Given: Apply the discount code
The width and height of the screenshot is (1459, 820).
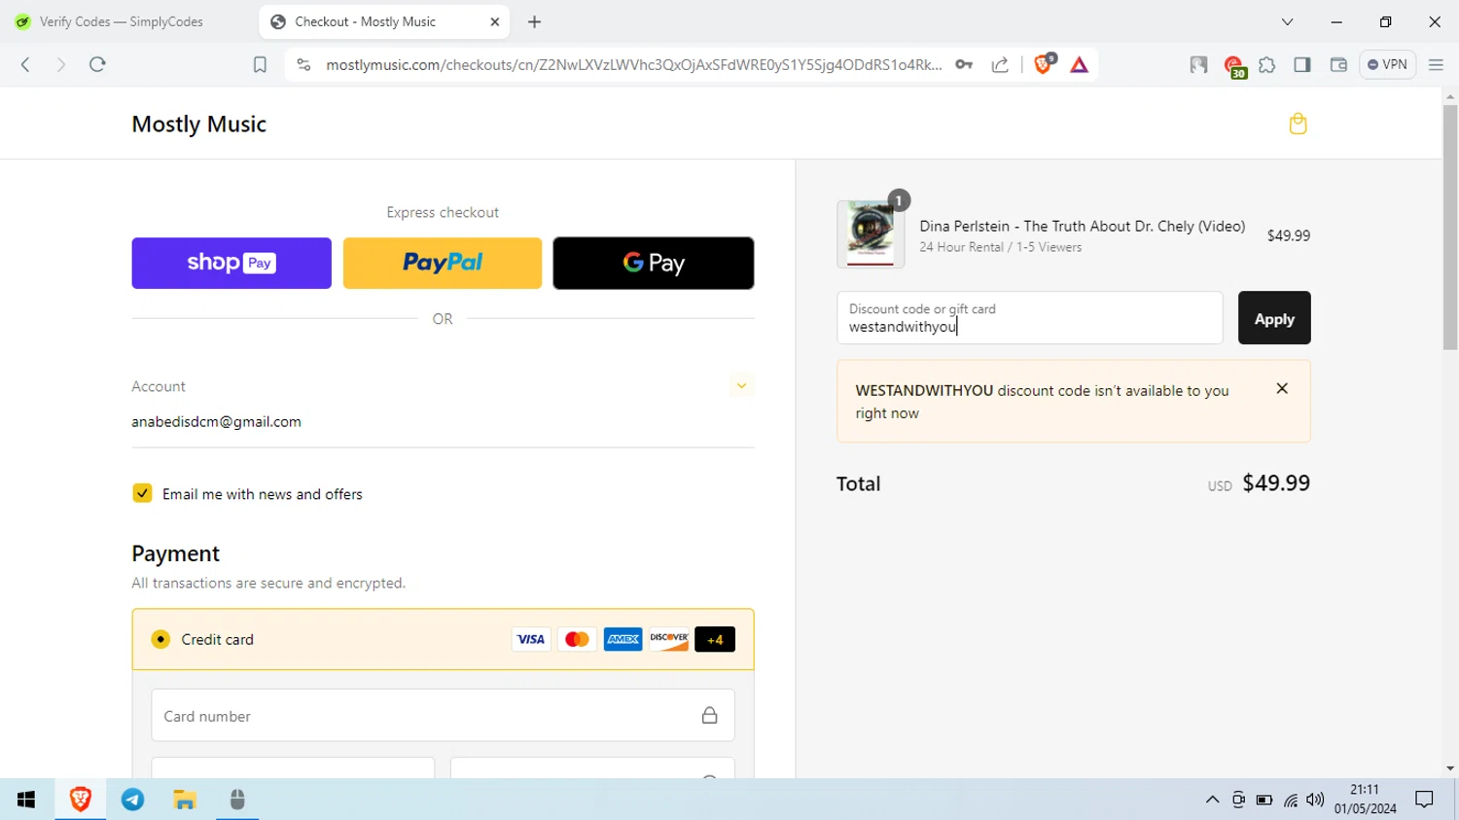Looking at the screenshot, I should tap(1274, 318).
